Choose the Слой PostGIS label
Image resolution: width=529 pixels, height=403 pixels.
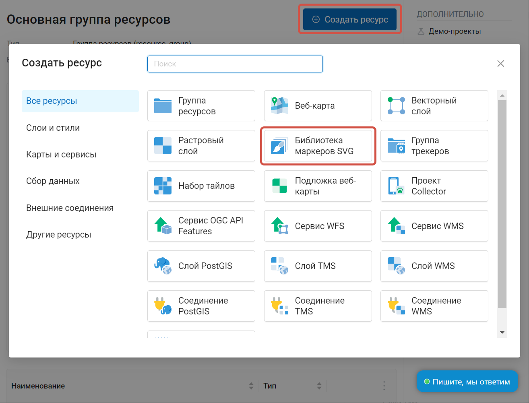pos(205,266)
